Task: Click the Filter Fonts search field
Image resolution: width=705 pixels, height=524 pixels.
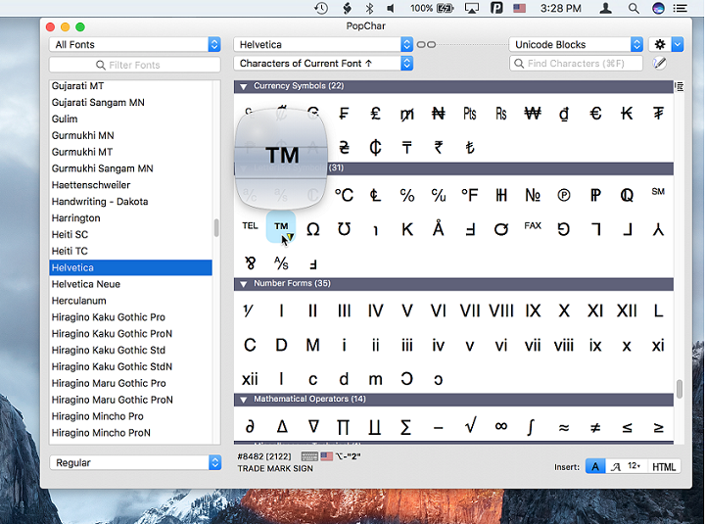Action: pyautogui.click(x=135, y=66)
